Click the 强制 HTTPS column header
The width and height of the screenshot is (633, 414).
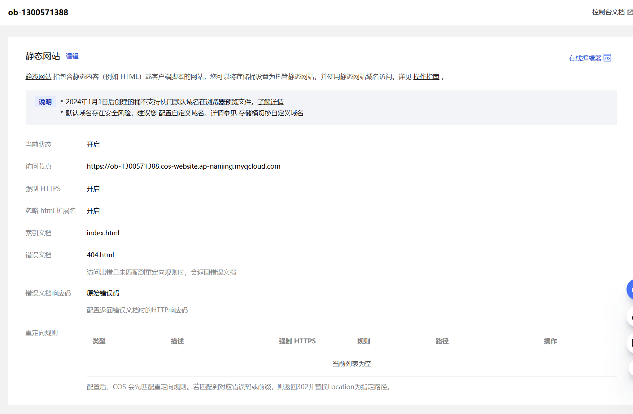click(x=297, y=341)
